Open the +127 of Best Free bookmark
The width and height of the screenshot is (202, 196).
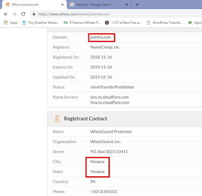click(123, 23)
